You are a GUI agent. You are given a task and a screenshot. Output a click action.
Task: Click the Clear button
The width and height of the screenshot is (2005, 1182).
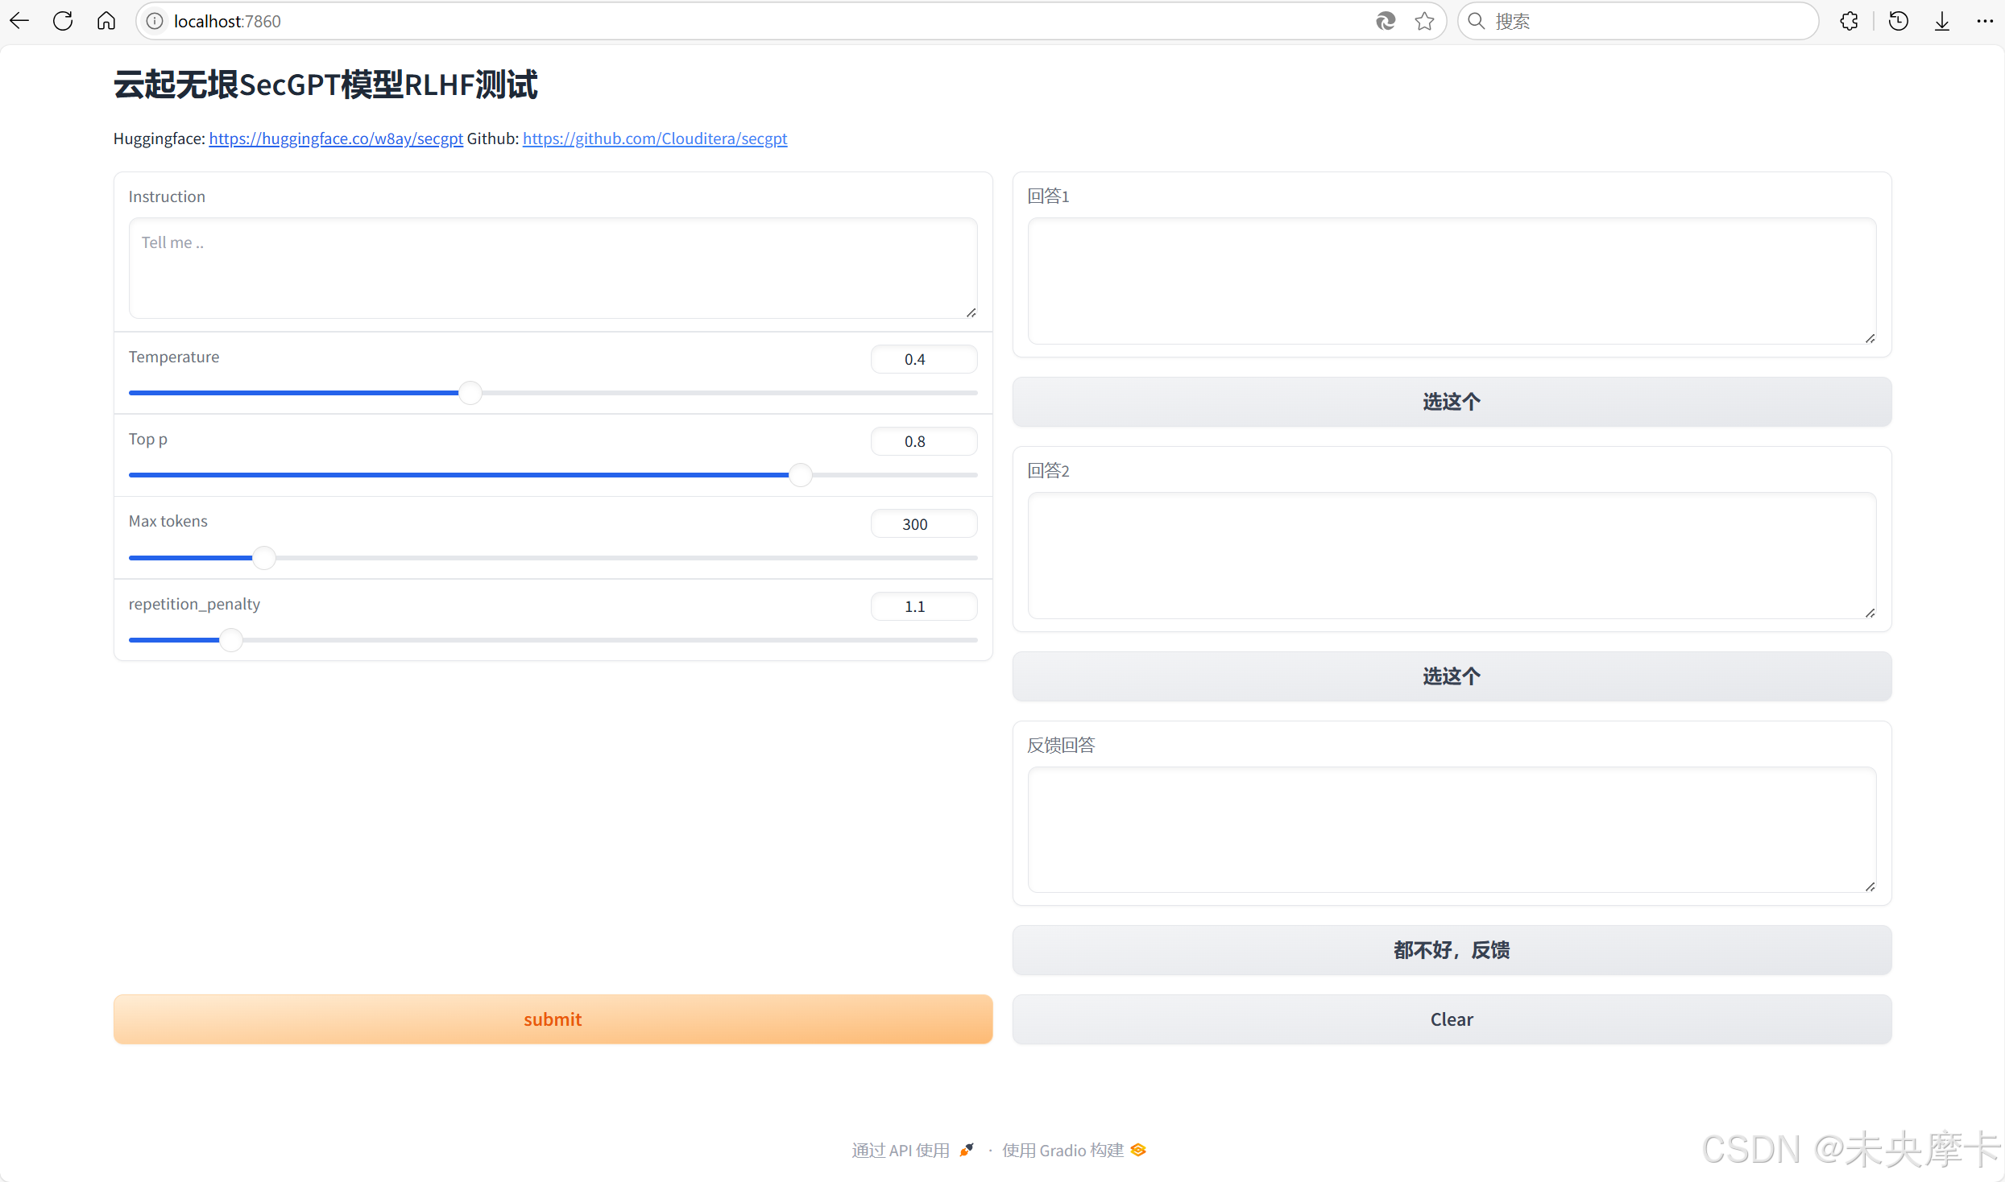click(1451, 1019)
